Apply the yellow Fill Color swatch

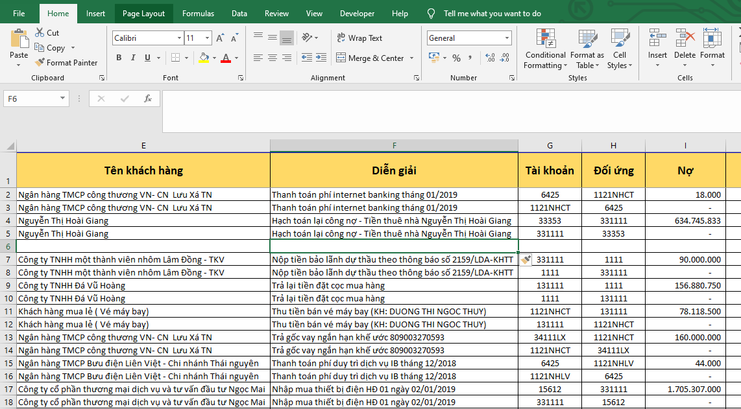[x=204, y=58]
